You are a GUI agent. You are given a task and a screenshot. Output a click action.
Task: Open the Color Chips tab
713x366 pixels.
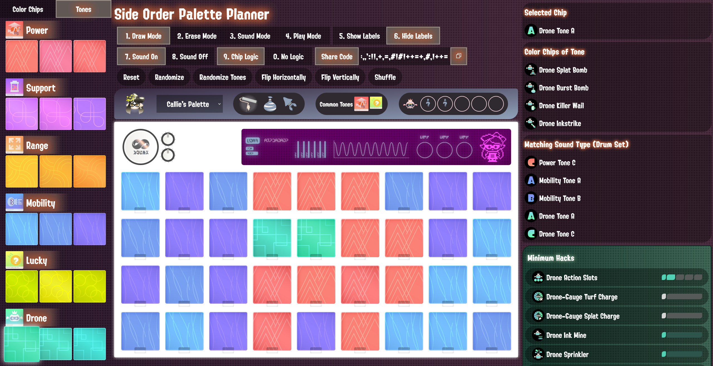[x=28, y=9]
